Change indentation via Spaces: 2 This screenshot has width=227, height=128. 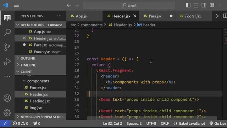point(134,123)
